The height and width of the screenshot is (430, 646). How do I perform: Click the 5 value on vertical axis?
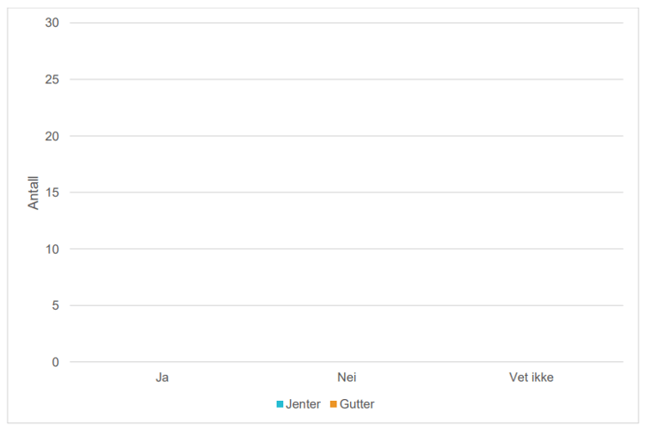tap(55, 305)
